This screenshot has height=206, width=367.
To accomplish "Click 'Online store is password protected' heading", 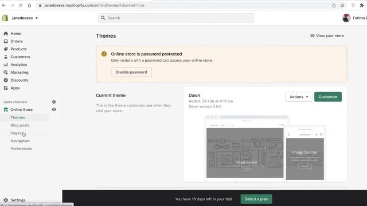I will point(146,54).
